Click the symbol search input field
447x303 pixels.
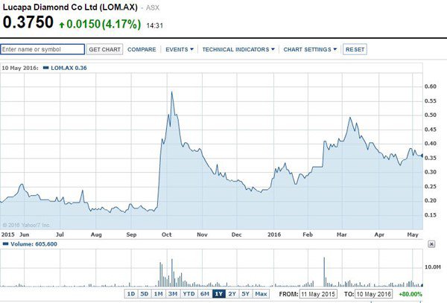click(x=42, y=49)
